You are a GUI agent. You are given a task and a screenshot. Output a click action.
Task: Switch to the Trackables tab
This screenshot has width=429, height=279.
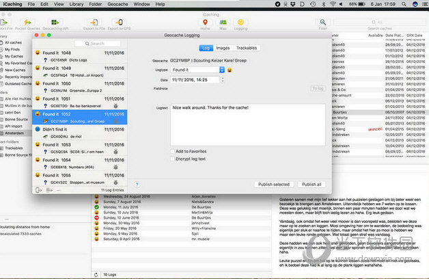pos(247,48)
